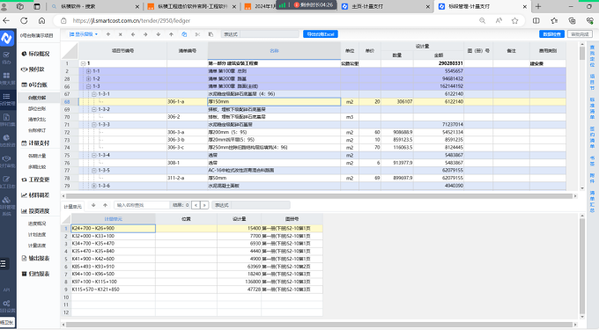Expand tree node 1-1

pos(88,71)
